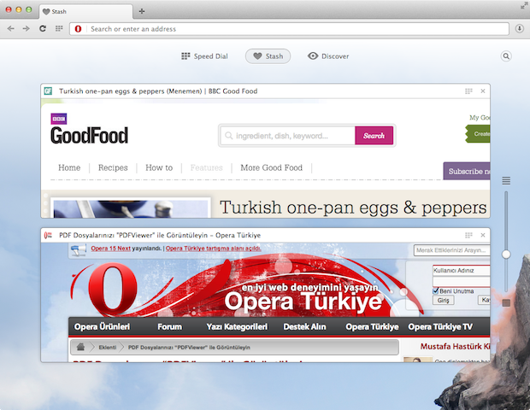Screen dimensions: 530x410
Task: Open the start page grid icon in toolbar
Action: click(59, 29)
